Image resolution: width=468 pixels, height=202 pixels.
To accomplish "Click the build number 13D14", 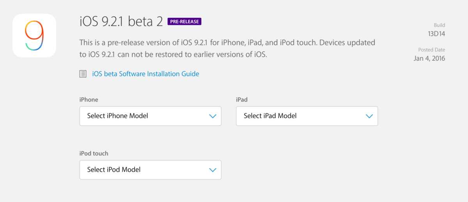I will click(x=436, y=34).
